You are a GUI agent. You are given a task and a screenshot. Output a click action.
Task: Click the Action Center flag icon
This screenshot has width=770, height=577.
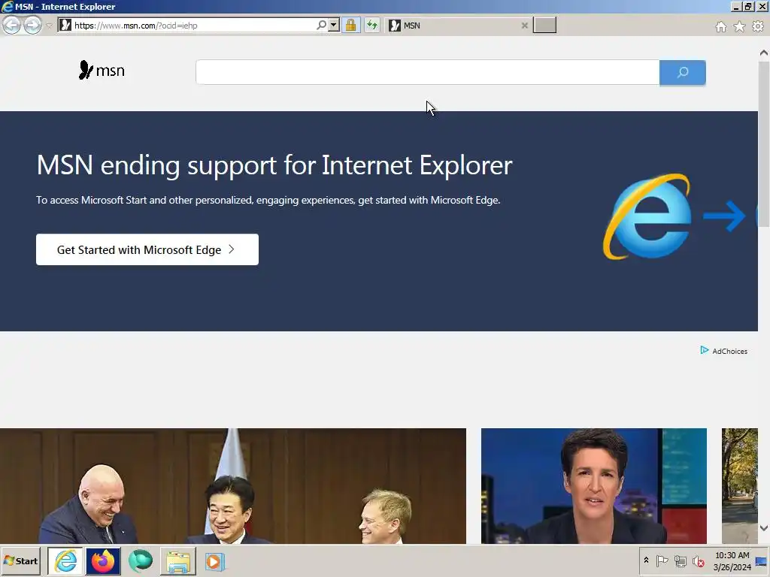662,560
